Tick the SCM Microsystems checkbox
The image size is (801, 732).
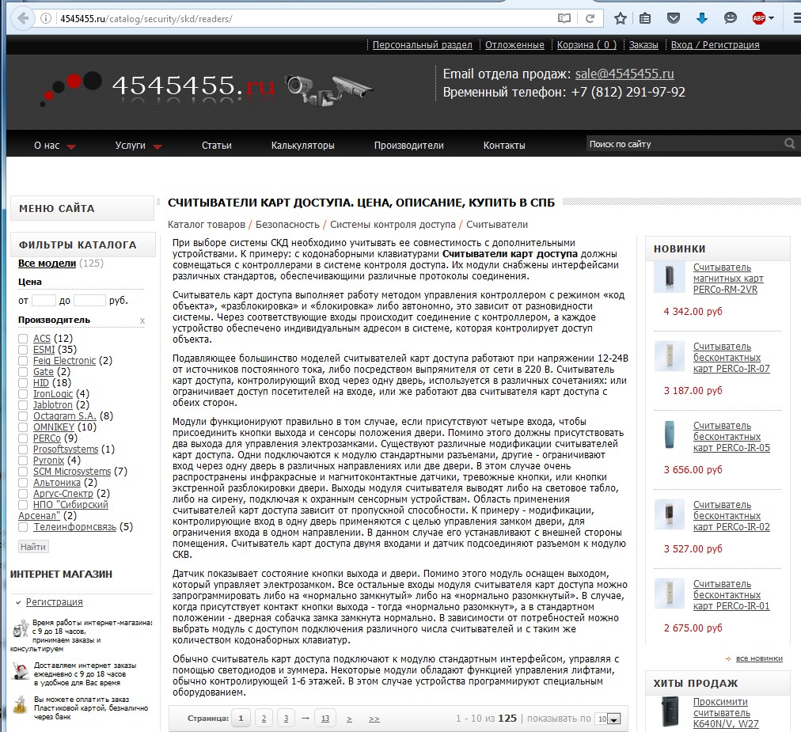pos(23,472)
